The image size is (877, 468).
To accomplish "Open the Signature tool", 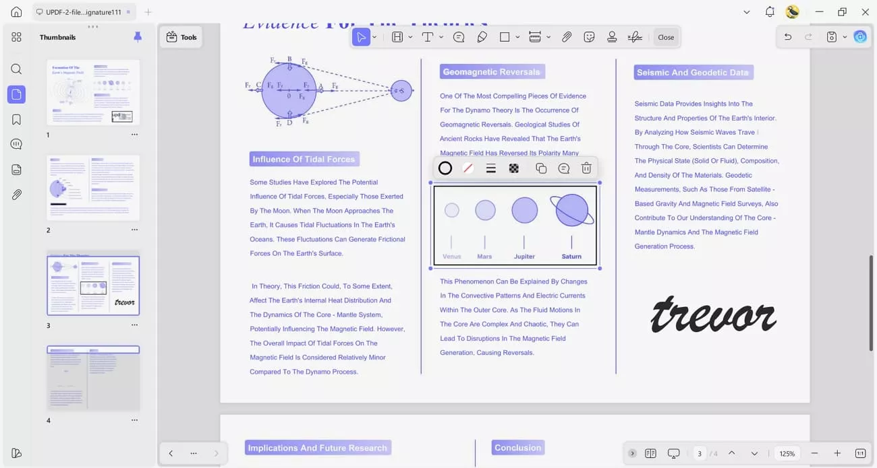I will point(635,37).
